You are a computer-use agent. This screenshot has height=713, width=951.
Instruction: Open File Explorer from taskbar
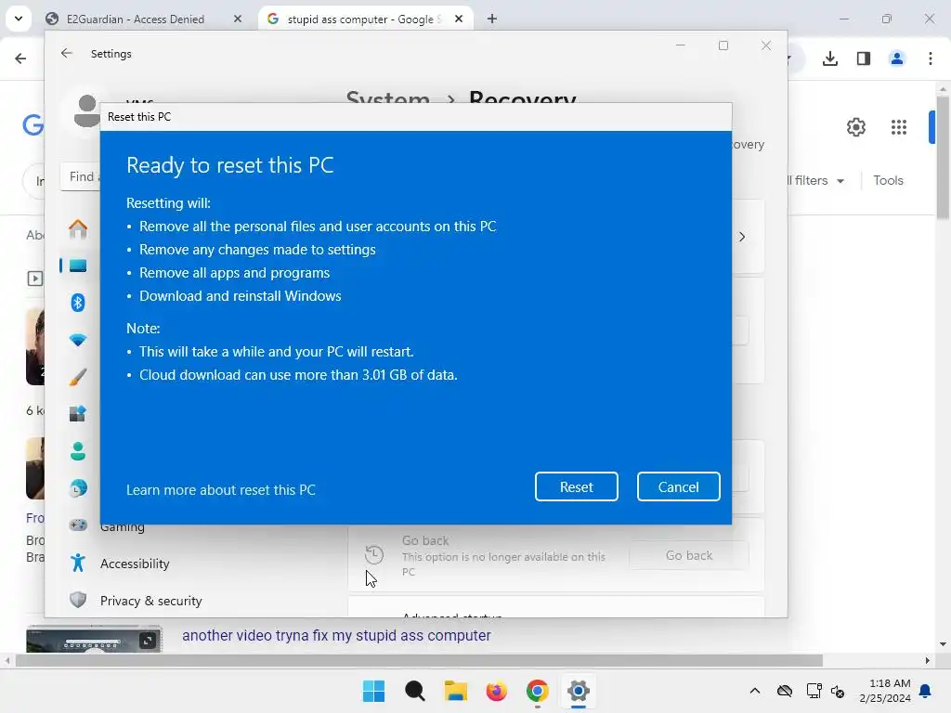pyautogui.click(x=455, y=691)
